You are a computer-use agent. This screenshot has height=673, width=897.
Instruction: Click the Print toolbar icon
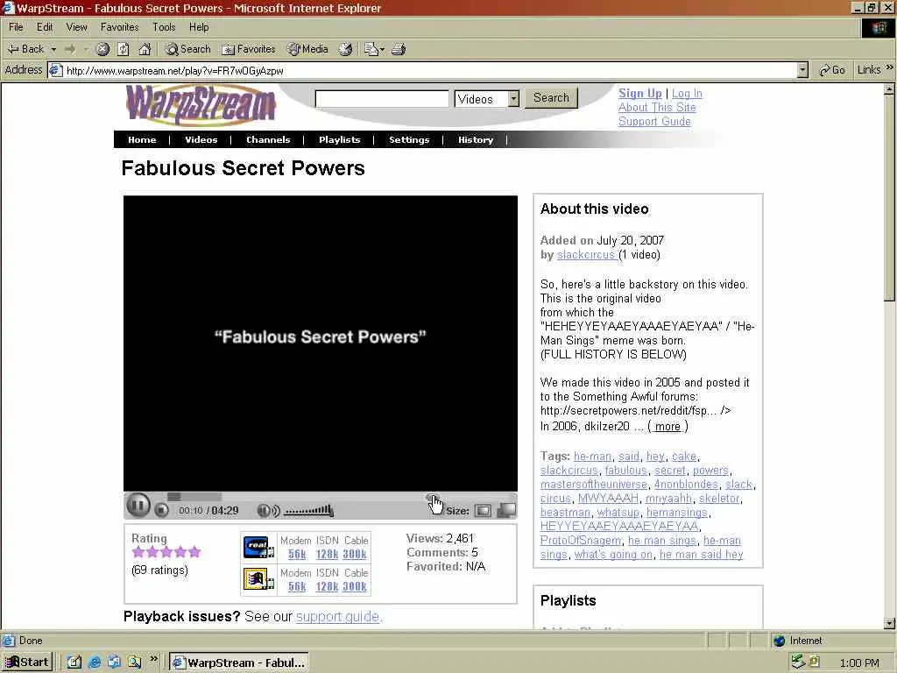399,49
